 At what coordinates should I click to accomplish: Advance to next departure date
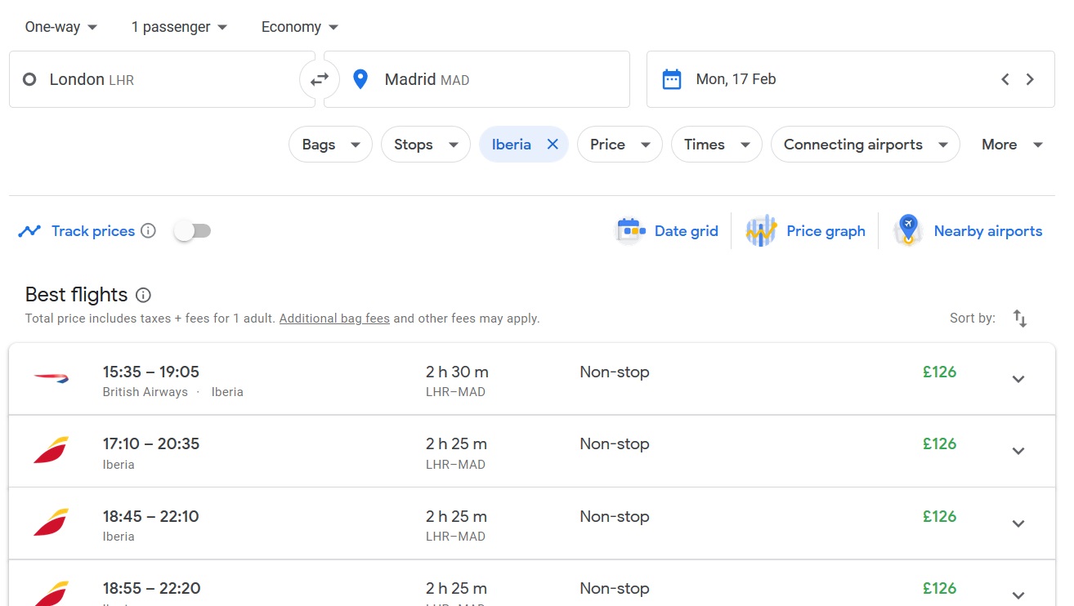1030,79
